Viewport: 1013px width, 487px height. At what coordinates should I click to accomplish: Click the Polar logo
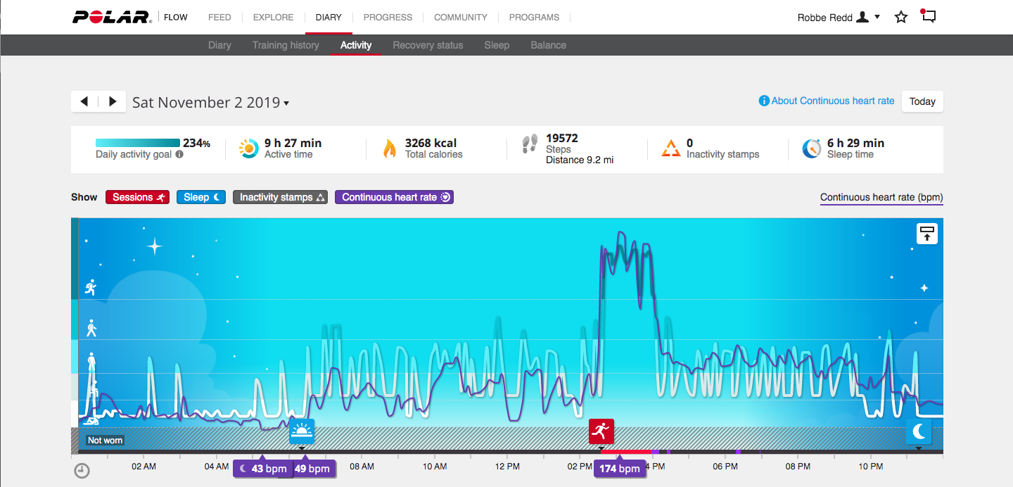[112, 17]
